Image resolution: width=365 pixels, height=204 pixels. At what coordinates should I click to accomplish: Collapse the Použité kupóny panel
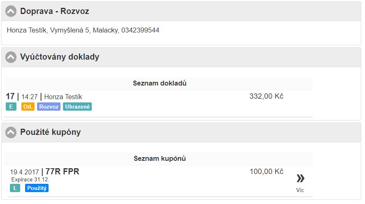[x=11, y=132]
